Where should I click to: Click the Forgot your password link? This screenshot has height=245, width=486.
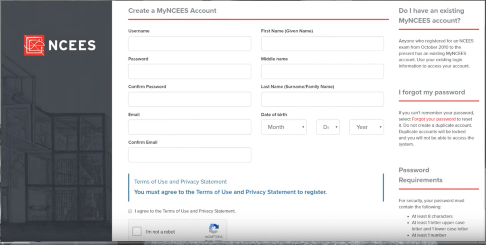433,119
